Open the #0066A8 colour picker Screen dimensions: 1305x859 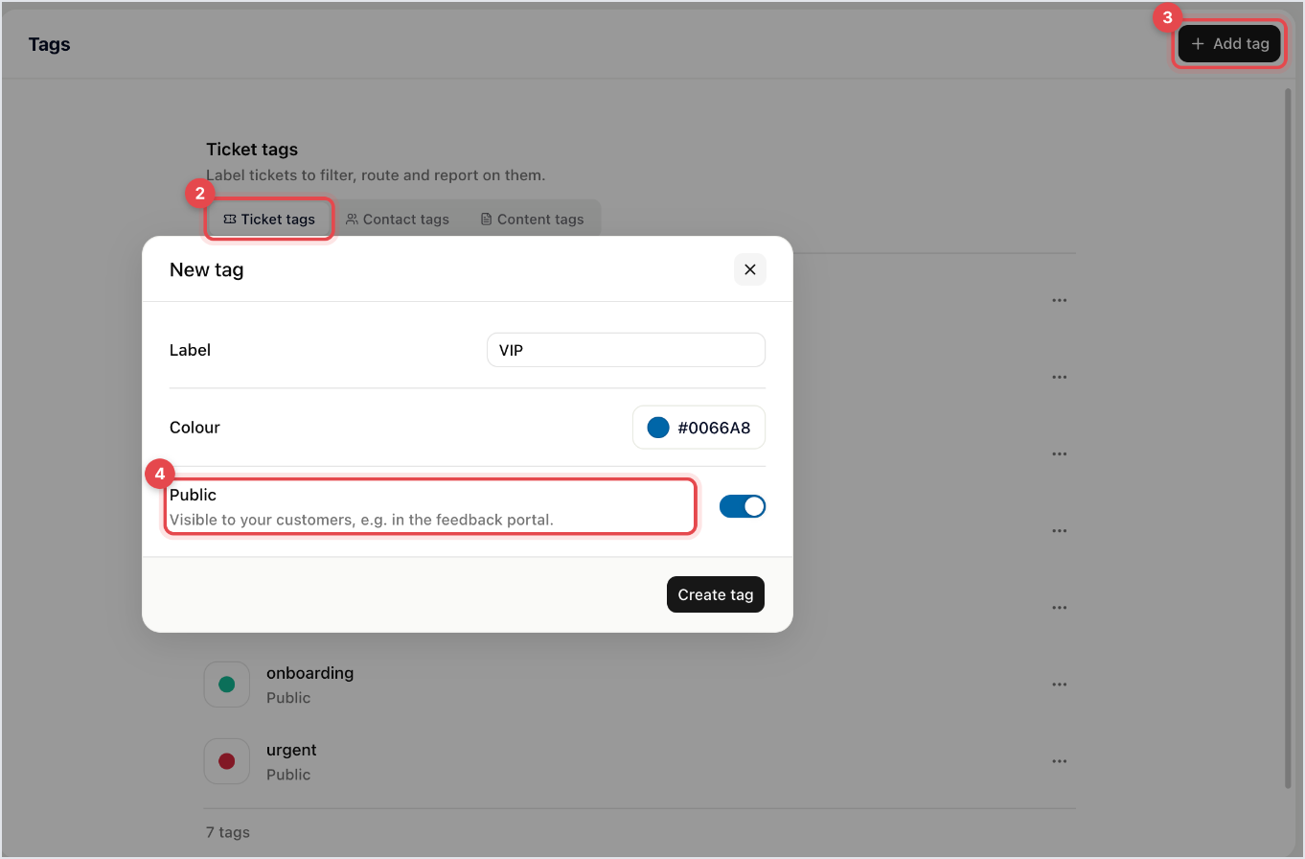click(698, 428)
